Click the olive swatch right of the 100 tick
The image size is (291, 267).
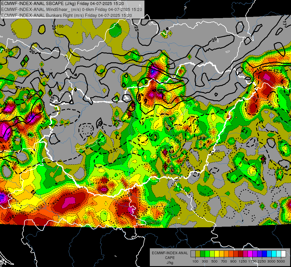(x=198, y=254)
